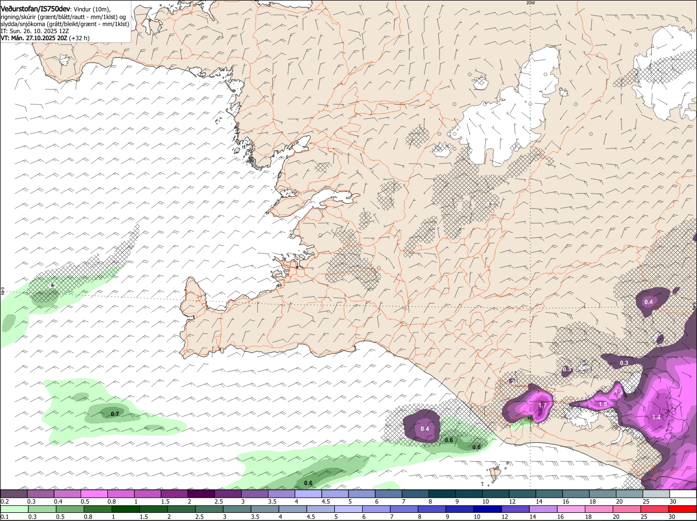Image resolution: width=697 pixels, height=521 pixels.
Task: Pick the 16 light pink swatch, lower legend row
Action: click(x=570, y=510)
